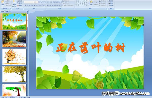Screen dimensions: 152x98
Task: Click the Find icon in editing group
Action: (111, 1)
